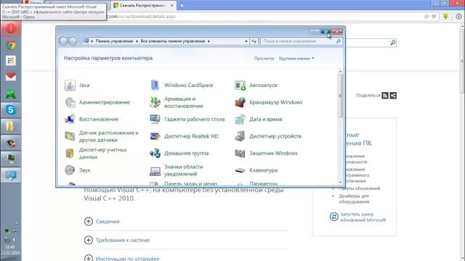The height and width of the screenshot is (261, 465).
Task: Open a new browser tab with plus button
Action: [182, 5]
